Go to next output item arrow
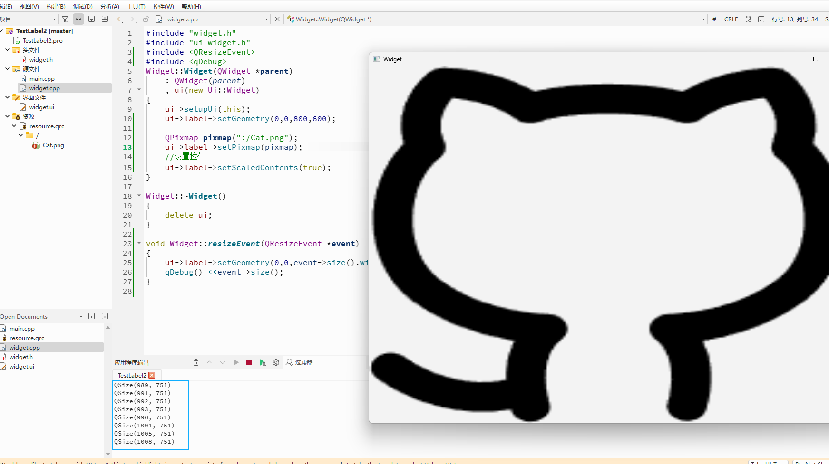 [223, 362]
